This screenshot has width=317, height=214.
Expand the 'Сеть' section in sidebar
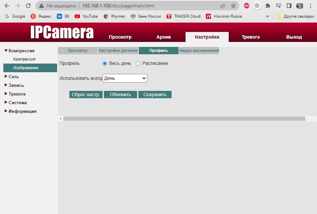click(14, 77)
